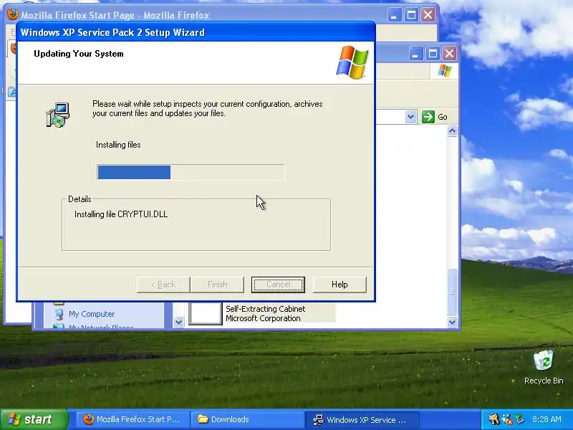Switch to Downloads taskbar button

[247, 419]
